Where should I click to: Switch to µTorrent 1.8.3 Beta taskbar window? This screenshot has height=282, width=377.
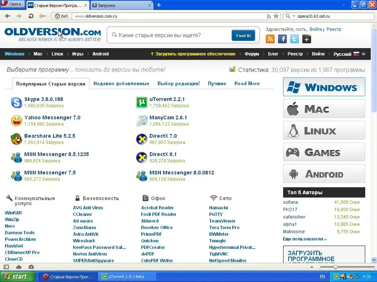point(128,276)
